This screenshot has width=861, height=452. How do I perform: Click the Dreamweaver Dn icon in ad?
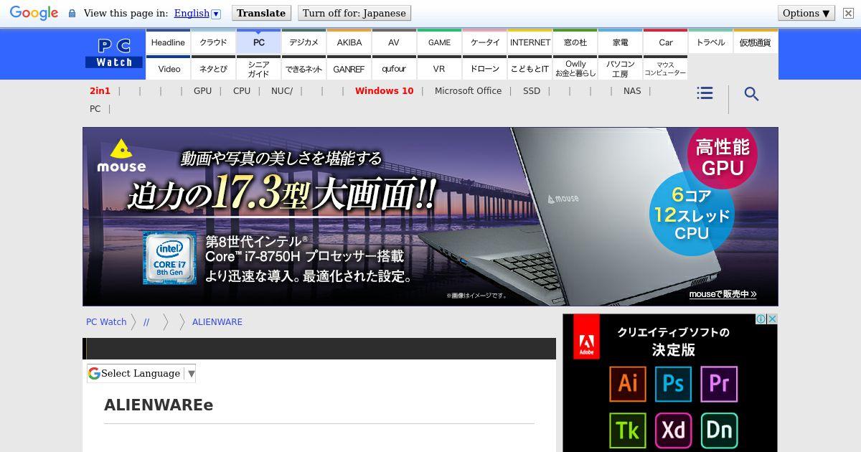pyautogui.click(x=719, y=430)
